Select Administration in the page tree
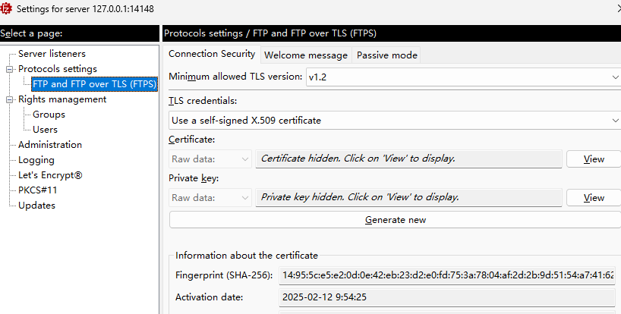Viewport: 621px width, 314px height. point(50,145)
